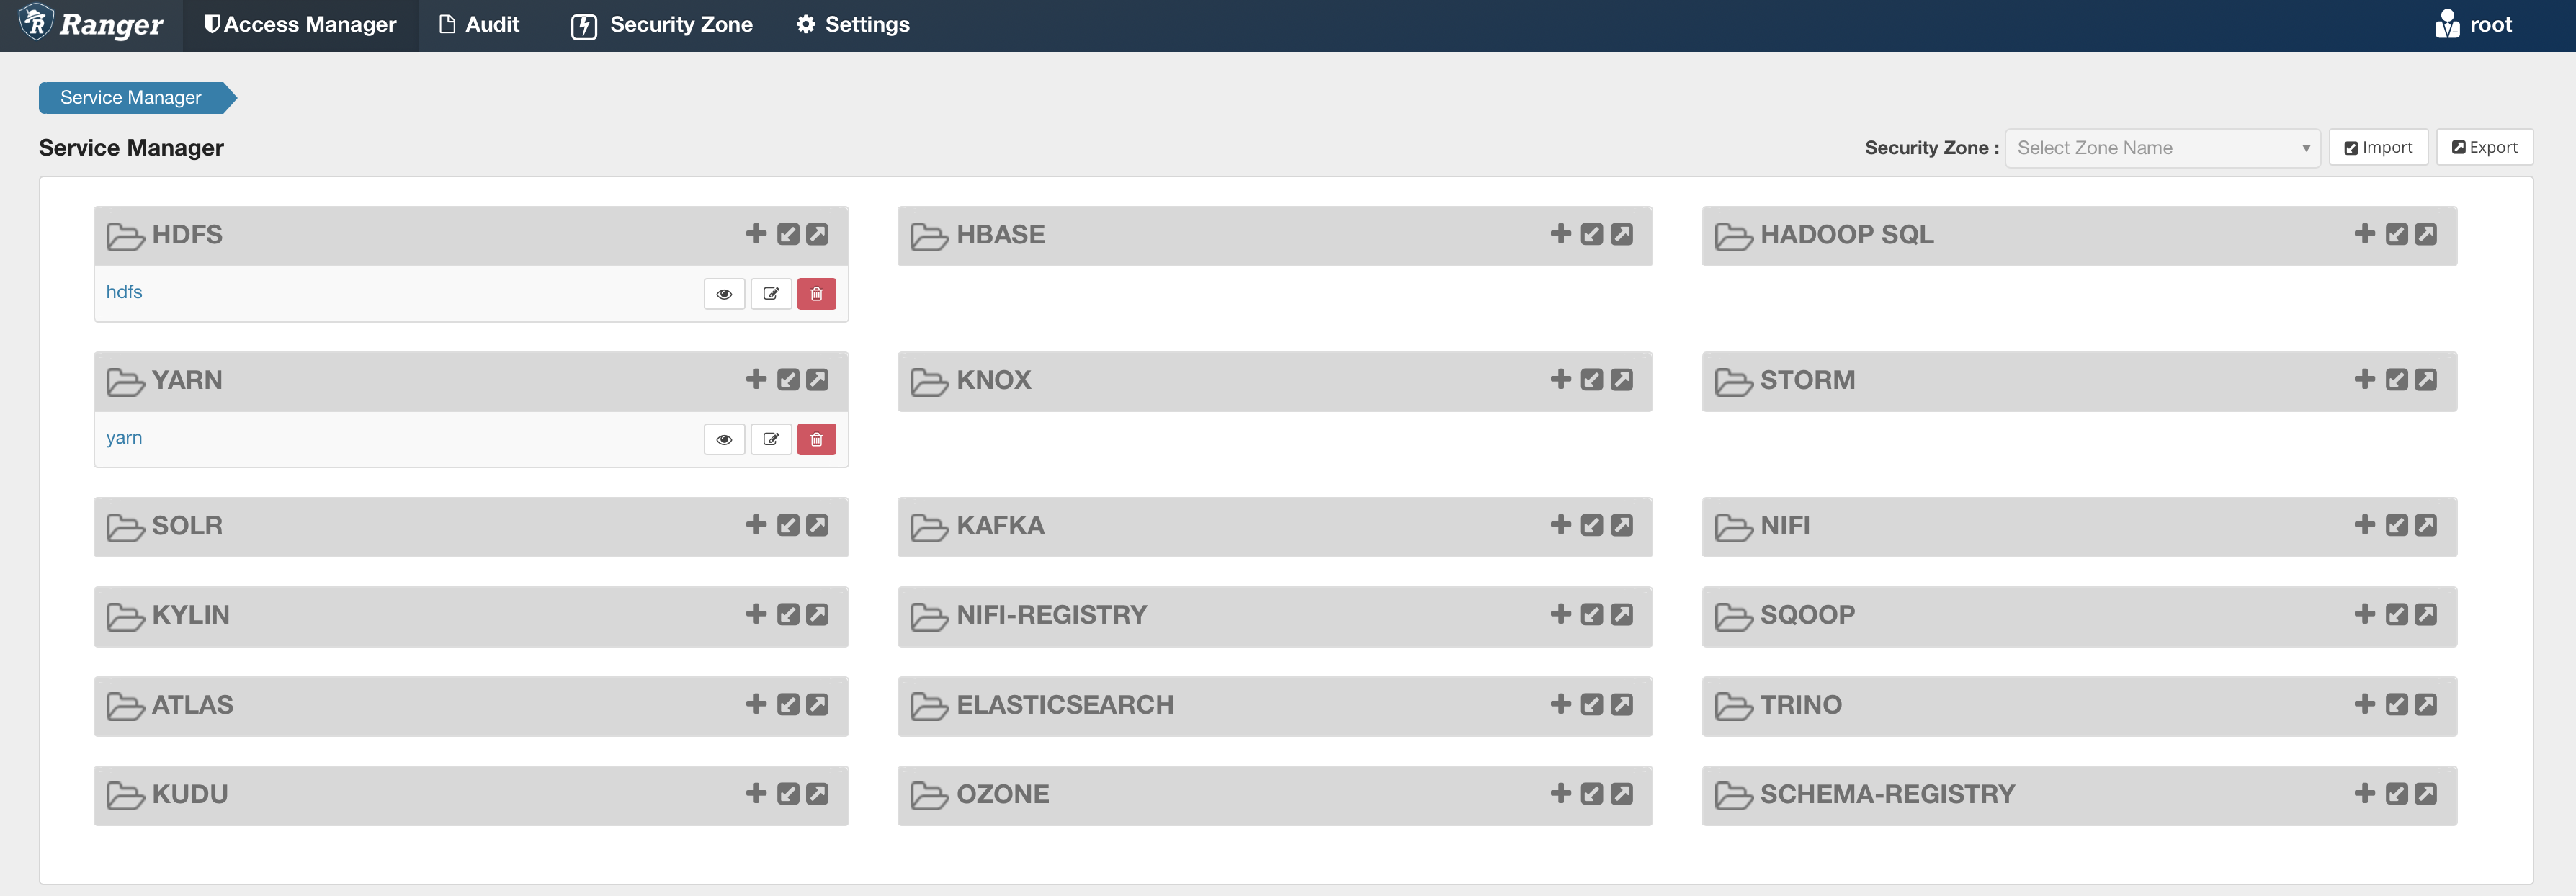This screenshot has height=896, width=2576.
Task: Open the root user menu
Action: click(2474, 24)
